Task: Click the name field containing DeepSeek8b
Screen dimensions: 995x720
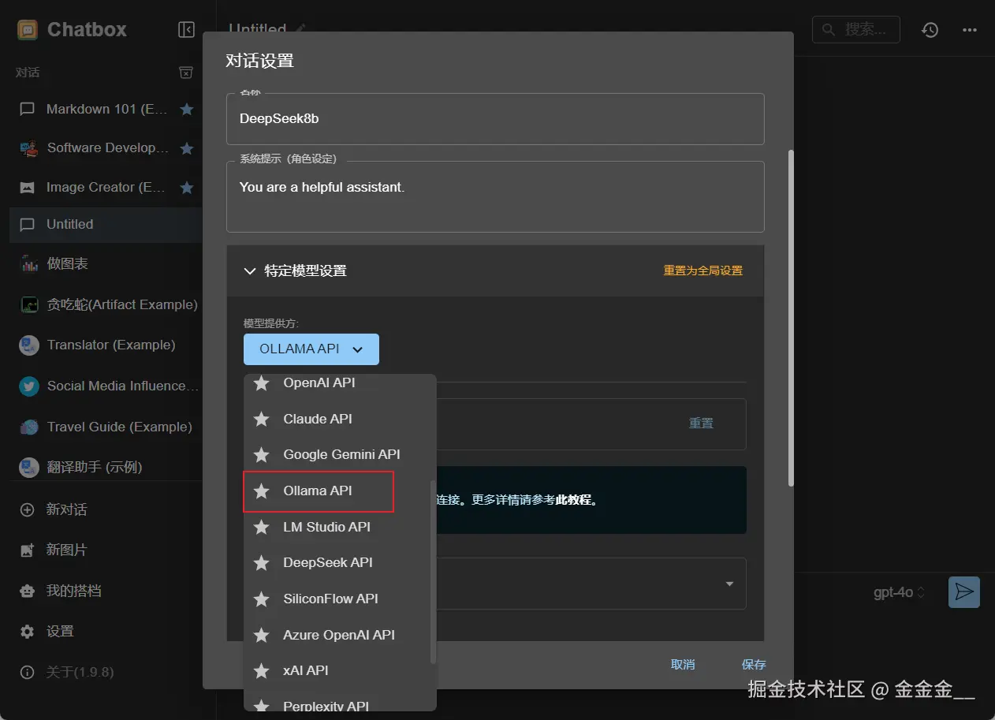Action: [495, 119]
